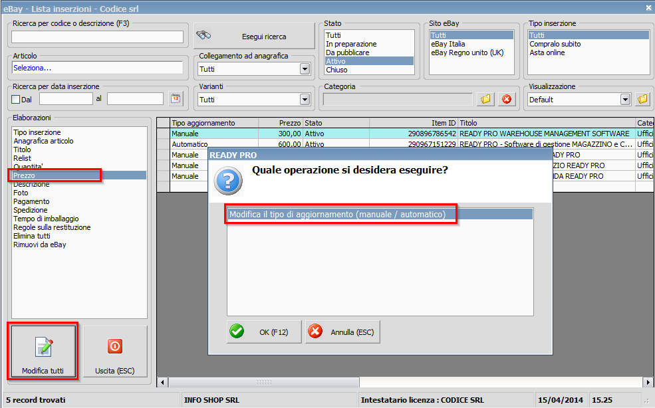Screen dimensions: 655x408
Task: Select Chiuso in Stato list
Action: tap(369, 70)
